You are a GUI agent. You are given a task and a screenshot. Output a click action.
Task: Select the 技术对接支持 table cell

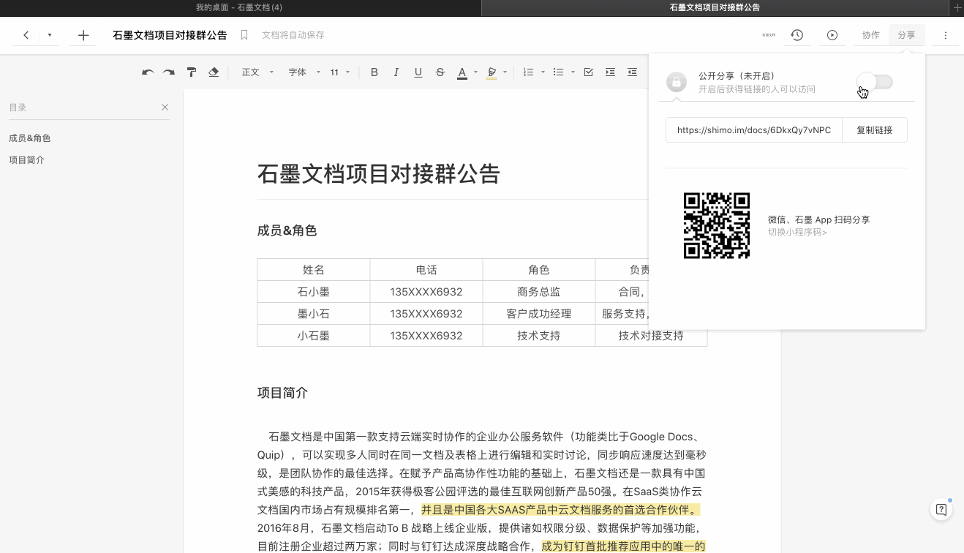[651, 336]
